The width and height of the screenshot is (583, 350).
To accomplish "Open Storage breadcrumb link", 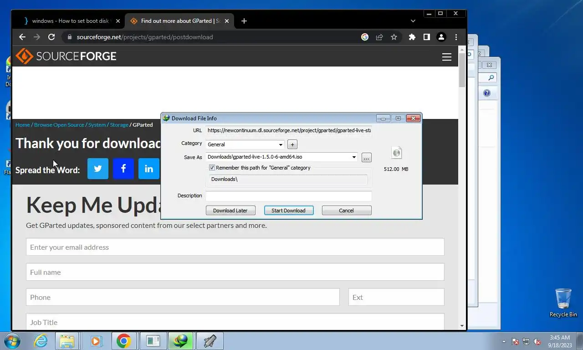I will pyautogui.click(x=119, y=125).
